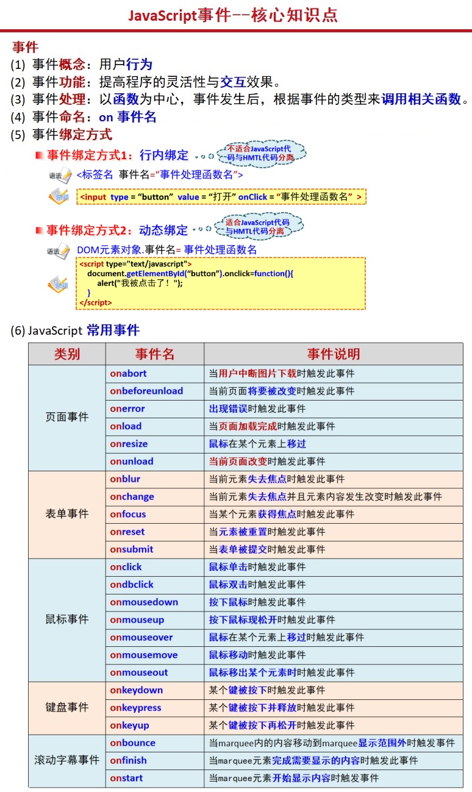Click the onload event name

pyautogui.click(x=126, y=426)
